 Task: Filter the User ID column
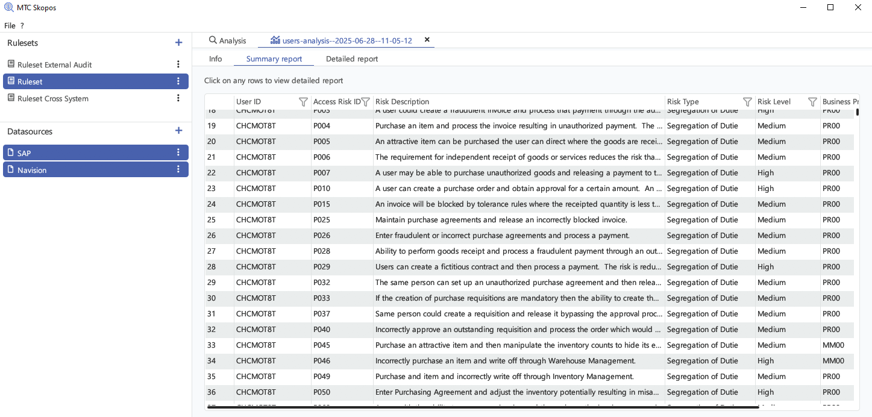(x=303, y=102)
